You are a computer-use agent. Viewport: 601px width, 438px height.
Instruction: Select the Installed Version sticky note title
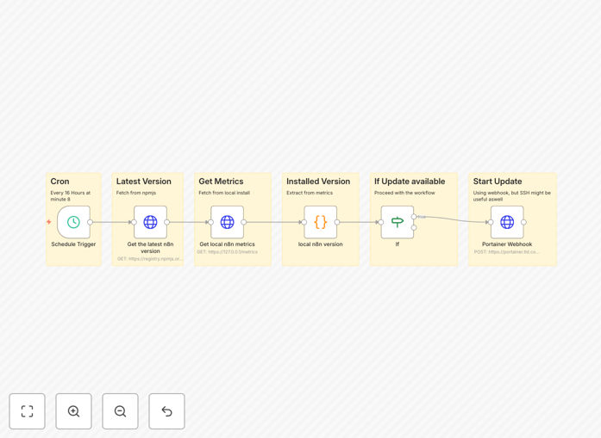pos(318,182)
